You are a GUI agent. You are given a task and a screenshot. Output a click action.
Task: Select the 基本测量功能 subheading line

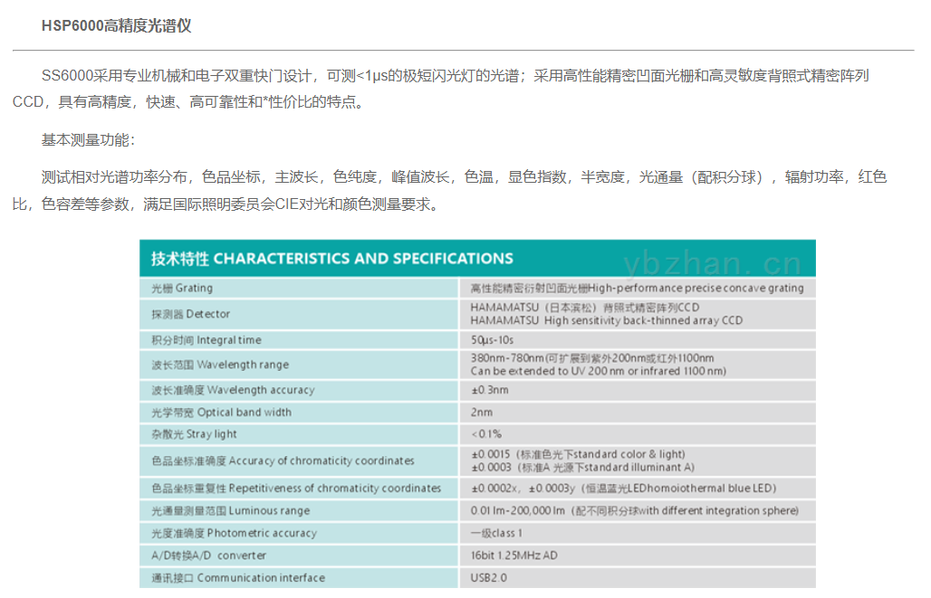[89, 139]
